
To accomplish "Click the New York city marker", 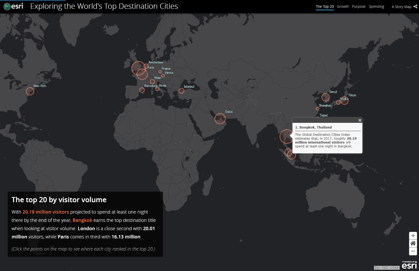I will (x=30, y=91).
